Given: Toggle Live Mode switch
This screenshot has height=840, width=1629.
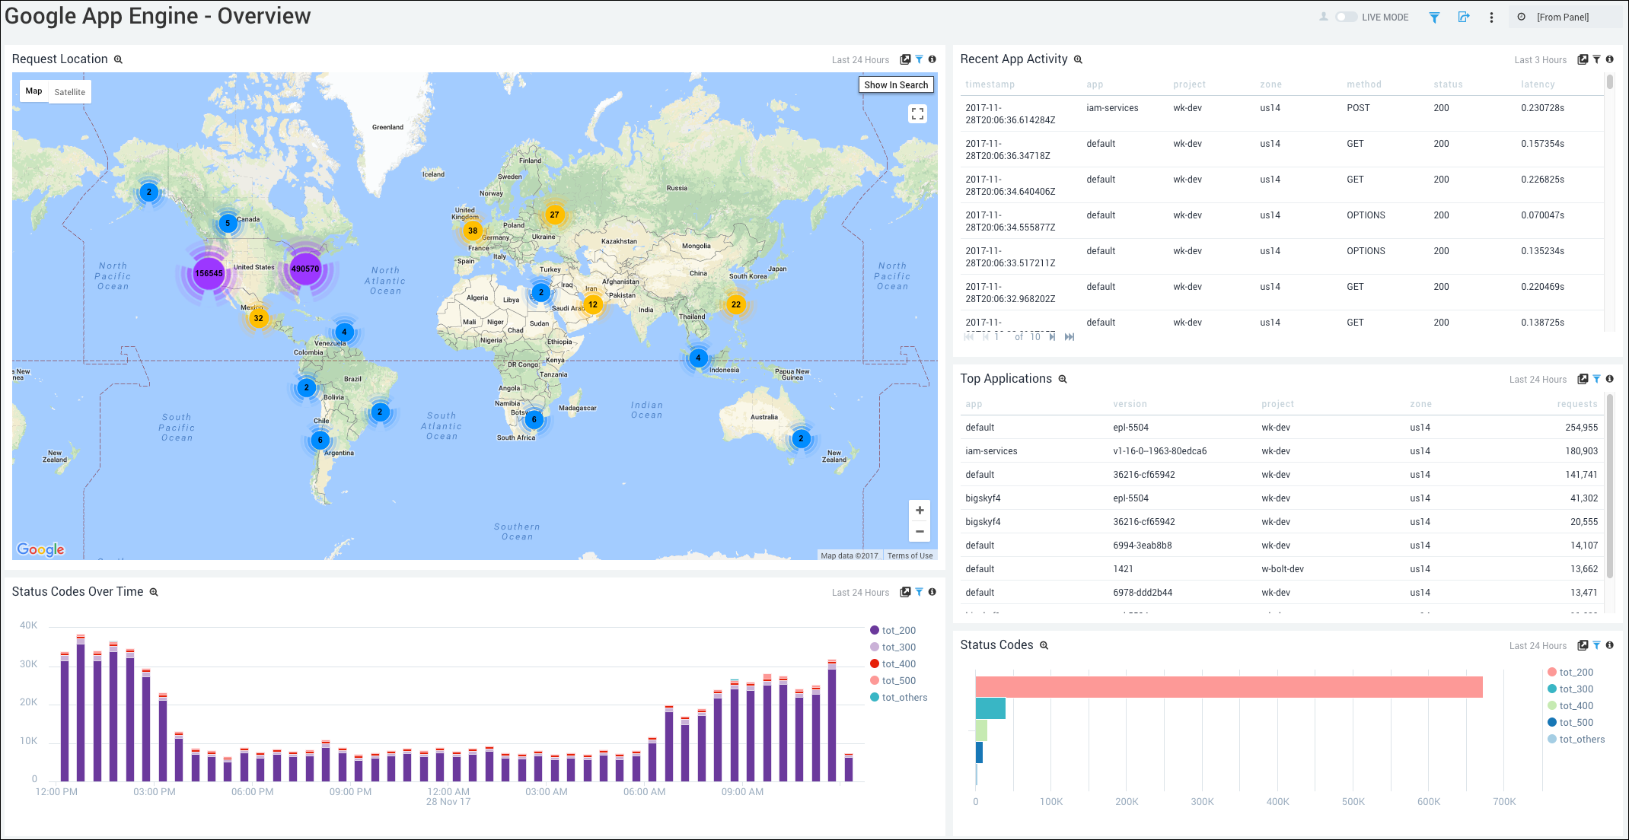Looking at the screenshot, I should point(1346,17).
